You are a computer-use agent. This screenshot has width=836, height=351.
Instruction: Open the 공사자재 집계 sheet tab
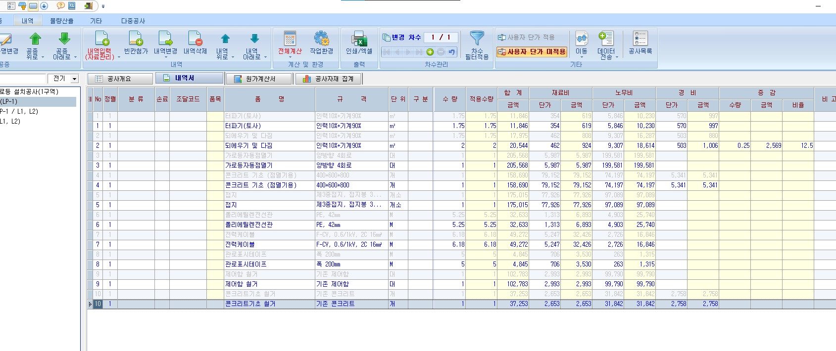pyautogui.click(x=329, y=79)
